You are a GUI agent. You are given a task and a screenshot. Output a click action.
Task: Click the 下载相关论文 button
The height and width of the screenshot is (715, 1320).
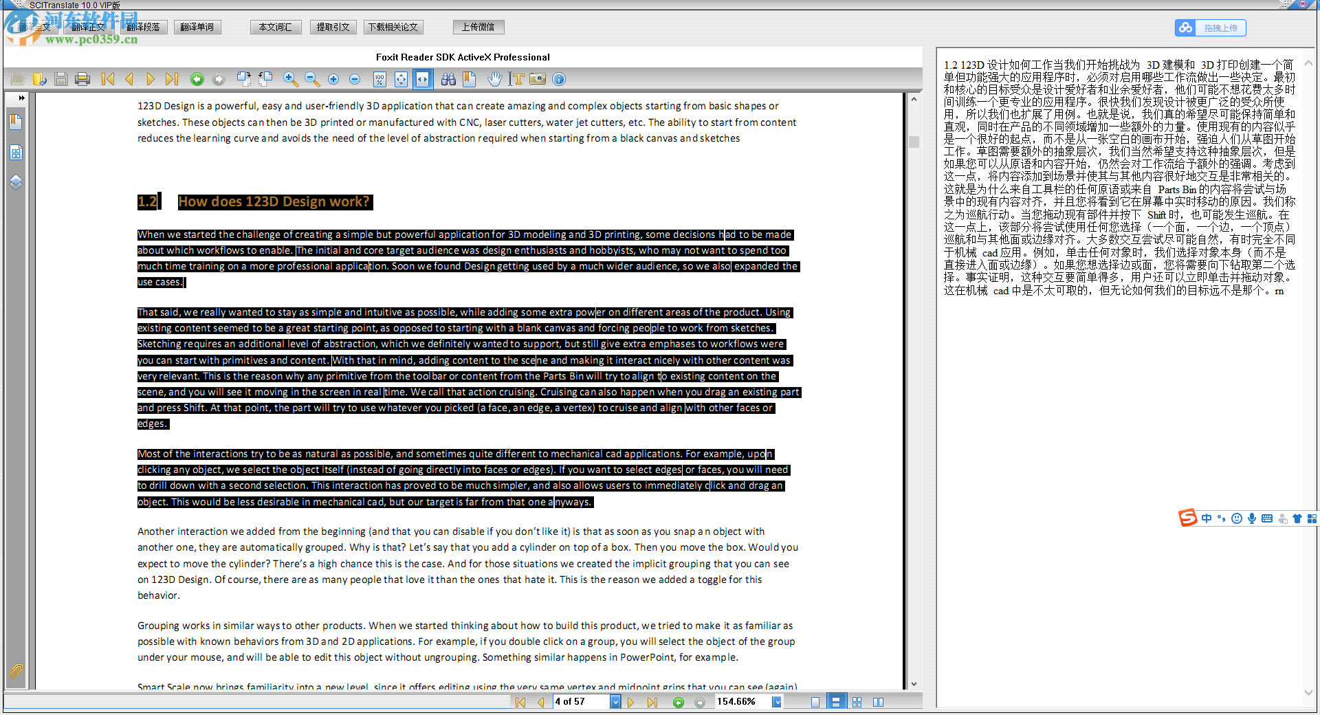tap(393, 27)
